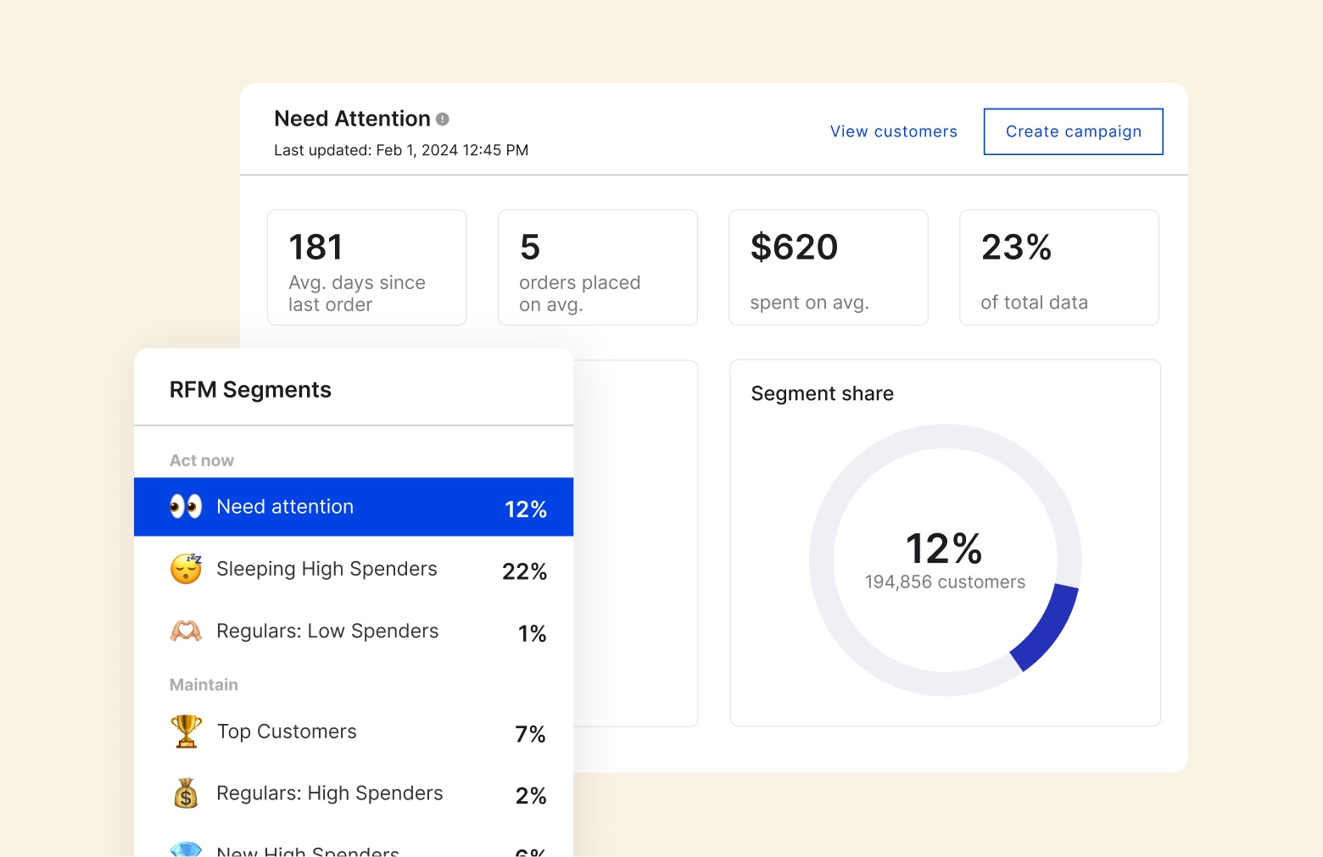Image resolution: width=1323 pixels, height=857 pixels.
Task: Select the Need Attention panel title
Action: [x=352, y=119]
